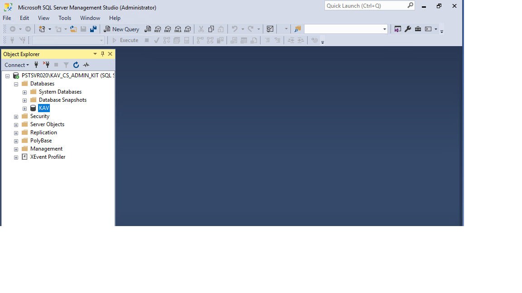Collapse the Databases folder
Screen dimensions: 522x293
click(16, 84)
